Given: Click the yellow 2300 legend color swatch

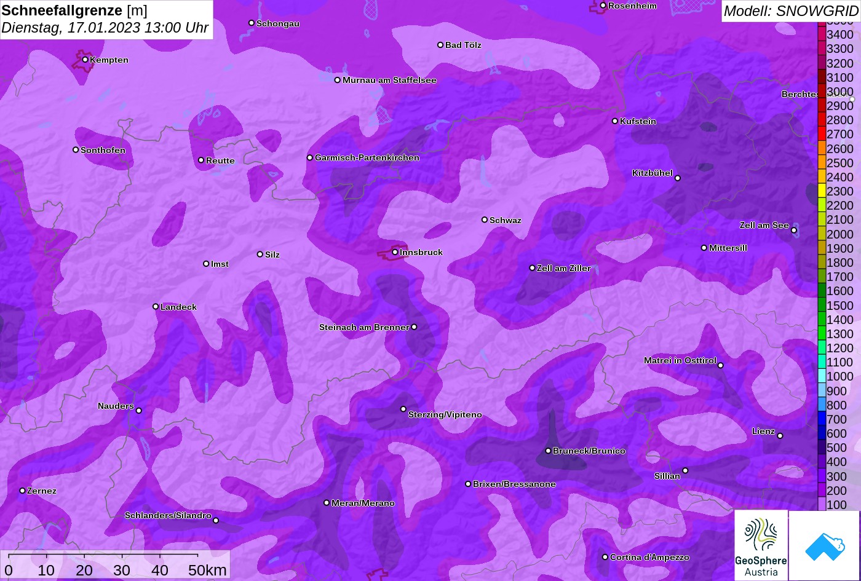Looking at the screenshot, I should 822,191.
